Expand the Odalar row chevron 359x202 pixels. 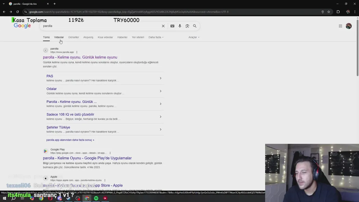160,91
